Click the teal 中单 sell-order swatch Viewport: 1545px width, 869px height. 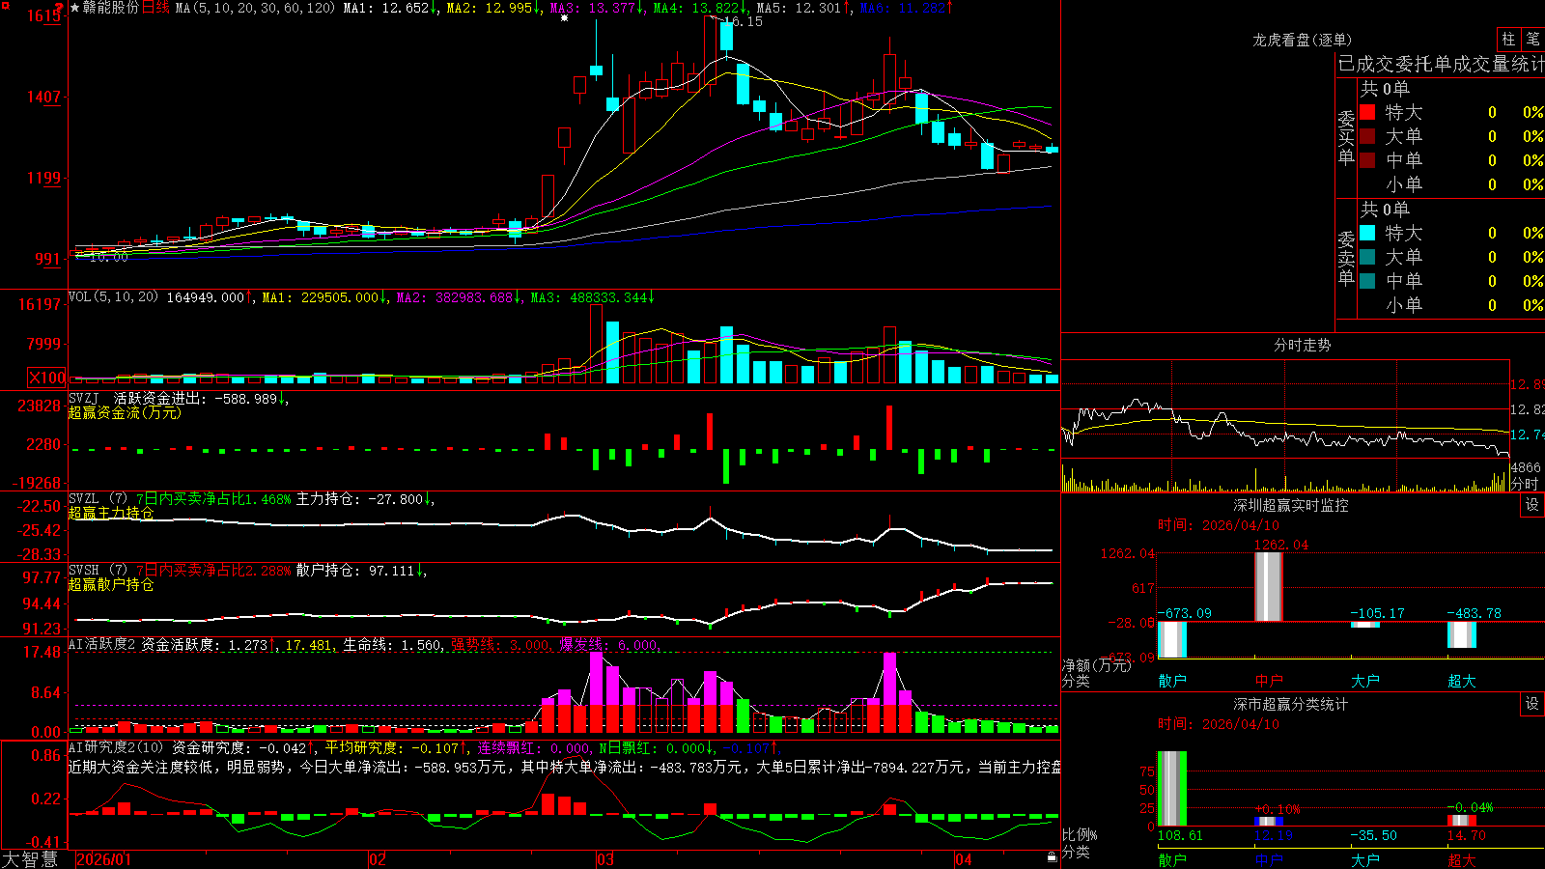pyautogui.click(x=1367, y=281)
